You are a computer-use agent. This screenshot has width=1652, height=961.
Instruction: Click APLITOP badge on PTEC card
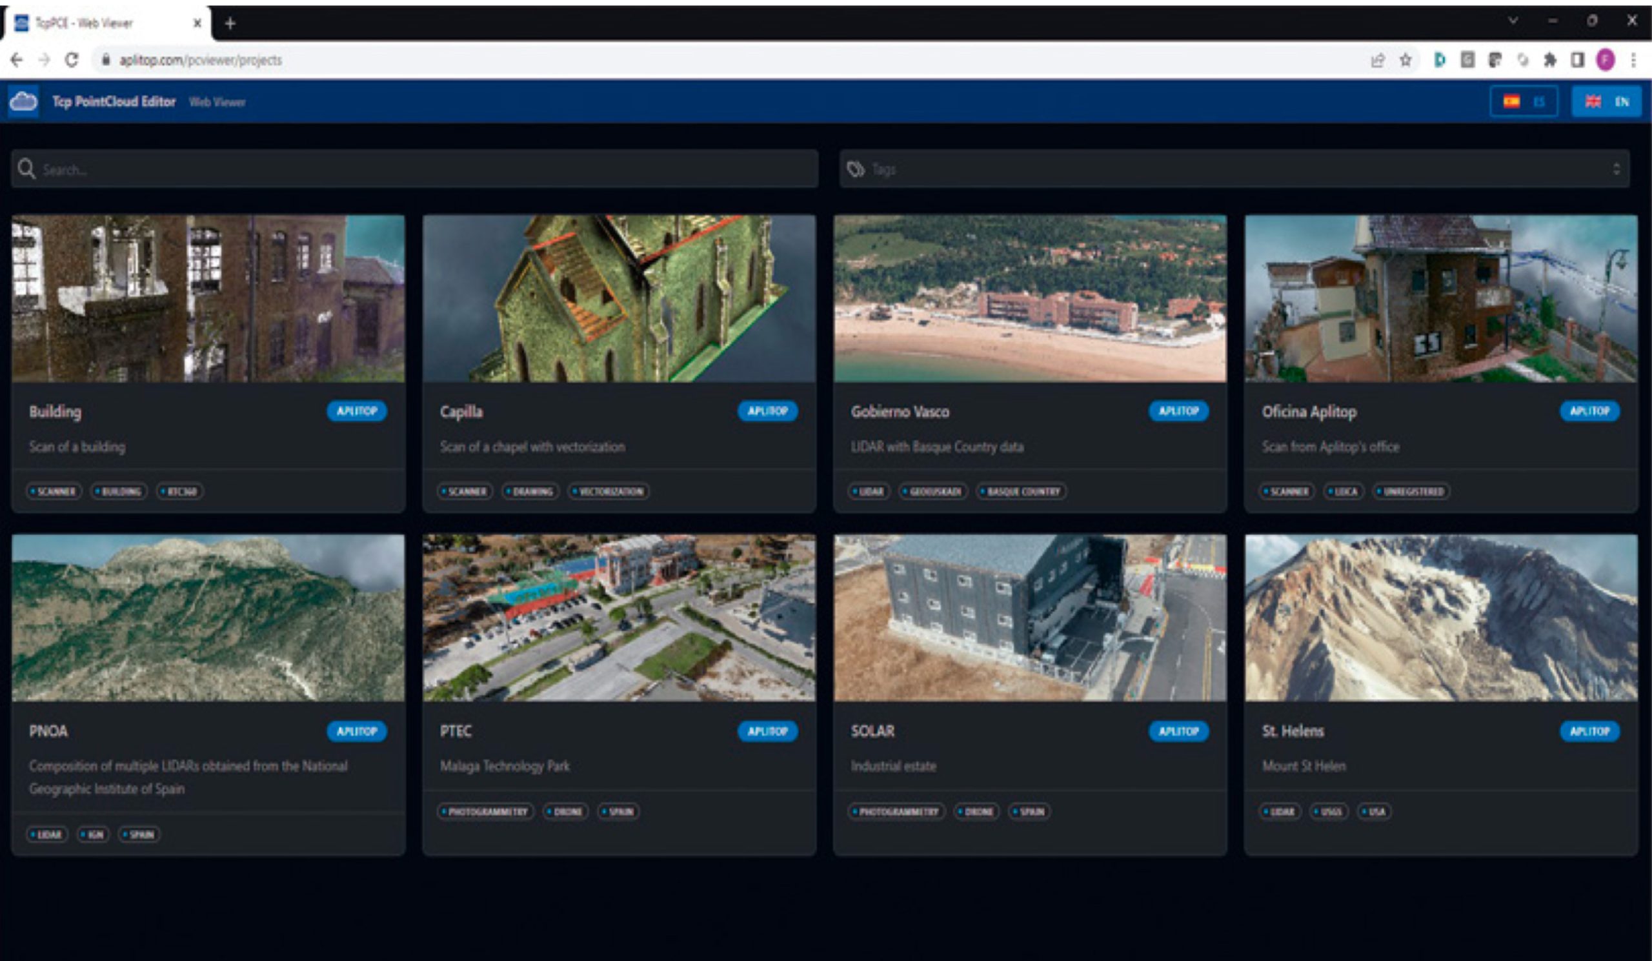(x=768, y=731)
